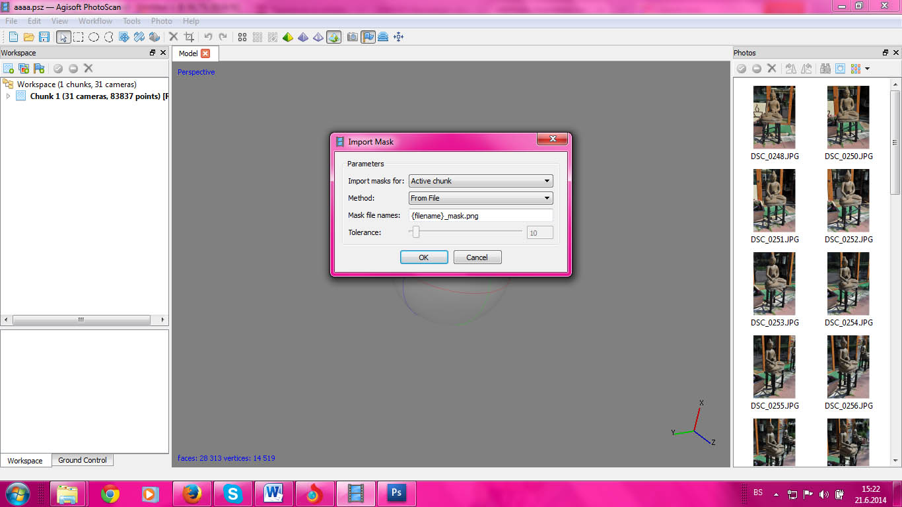Open Firefox from taskbar
This screenshot has width=902, height=507.
click(192, 493)
